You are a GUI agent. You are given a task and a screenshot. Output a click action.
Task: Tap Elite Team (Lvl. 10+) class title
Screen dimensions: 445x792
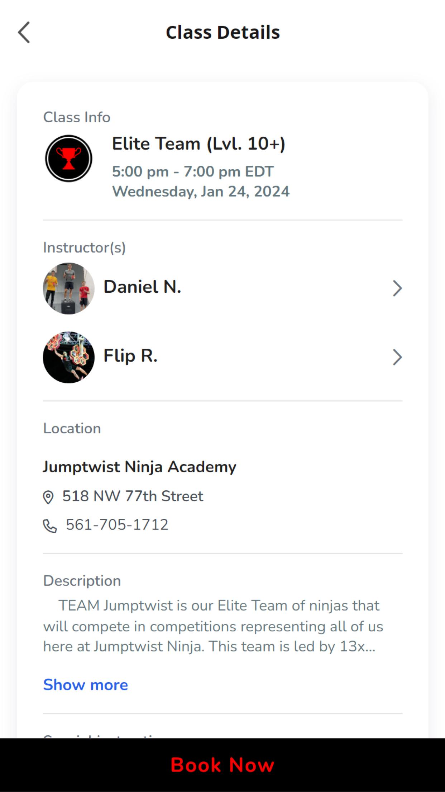click(x=198, y=144)
